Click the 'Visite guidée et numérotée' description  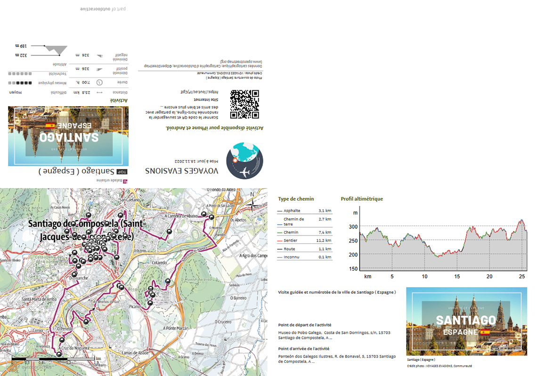tap(337, 292)
